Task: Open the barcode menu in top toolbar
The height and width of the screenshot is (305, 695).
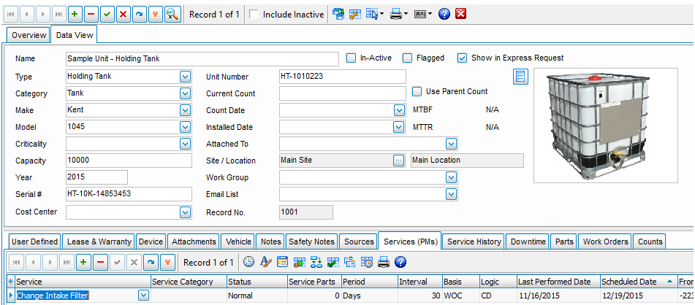Action: tap(423, 15)
